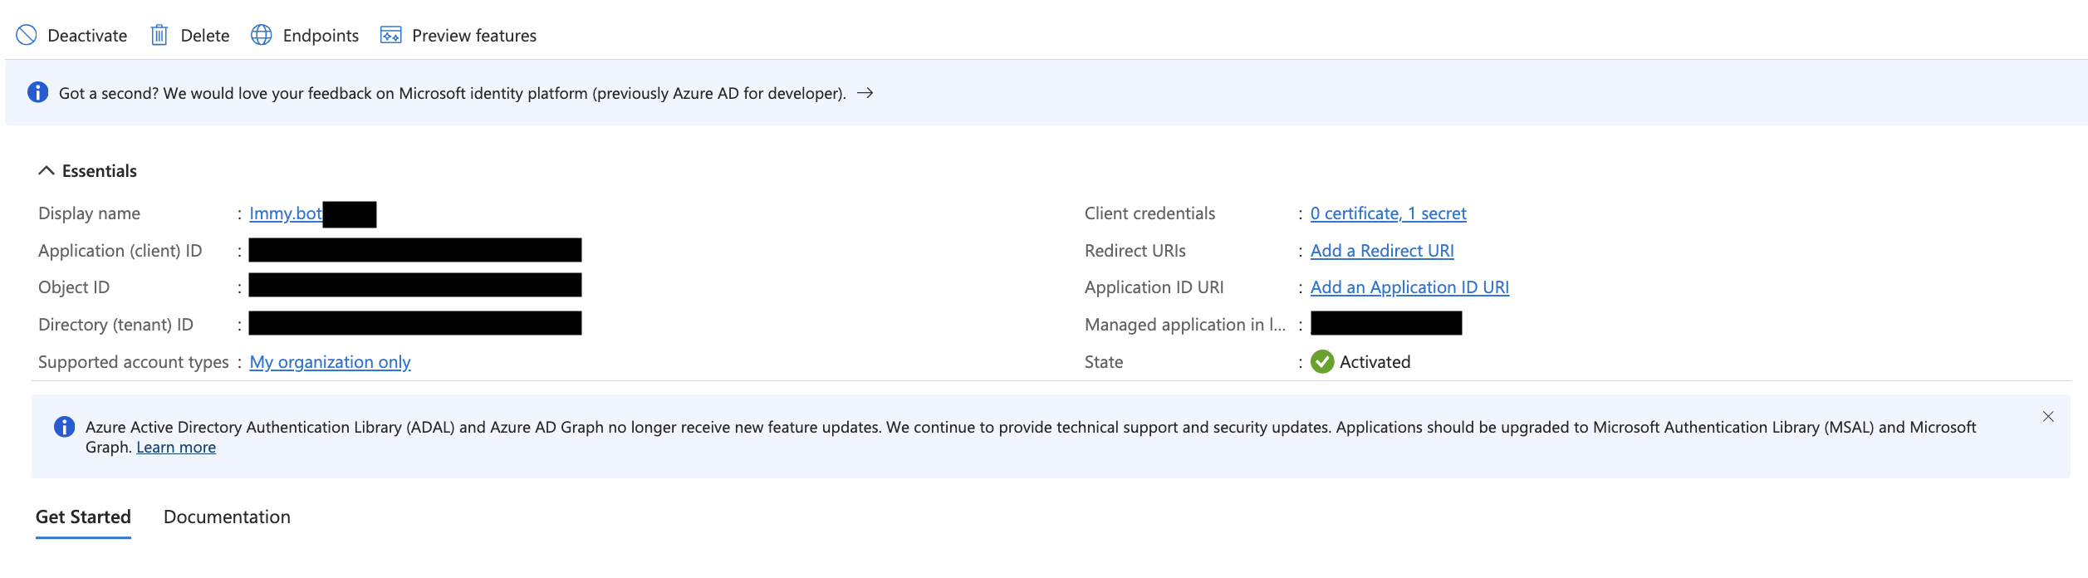Open the Endpoints label
The width and height of the screenshot is (2088, 578).
click(321, 36)
